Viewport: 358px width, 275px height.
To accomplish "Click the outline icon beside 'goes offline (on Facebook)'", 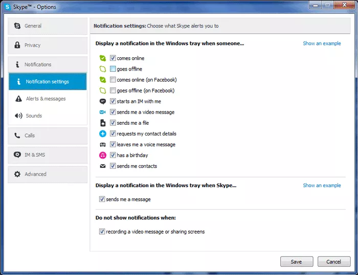I will (103, 90).
